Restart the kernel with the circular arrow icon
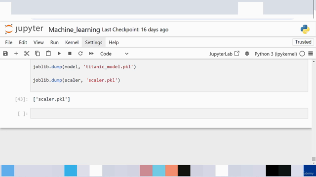Image resolution: width=316 pixels, height=177 pixels. pyautogui.click(x=80, y=54)
